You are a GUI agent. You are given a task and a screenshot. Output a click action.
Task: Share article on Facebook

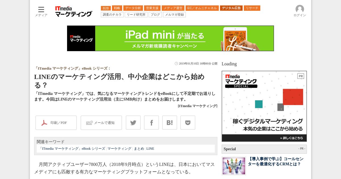151,123
